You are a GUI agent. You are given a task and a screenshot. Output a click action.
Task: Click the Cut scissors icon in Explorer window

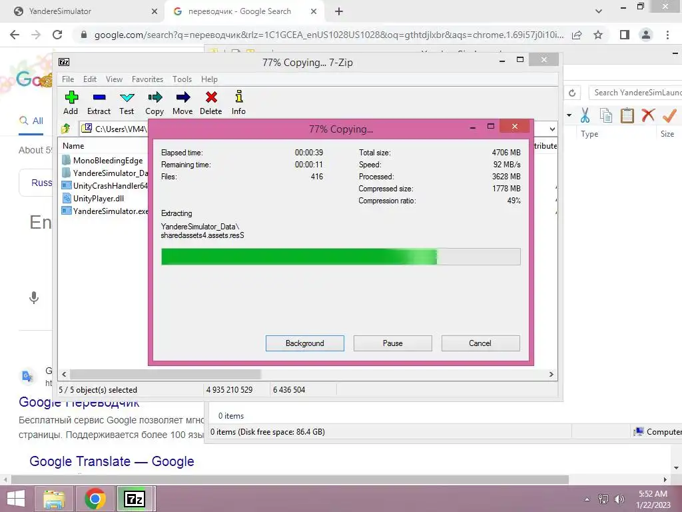tap(585, 115)
